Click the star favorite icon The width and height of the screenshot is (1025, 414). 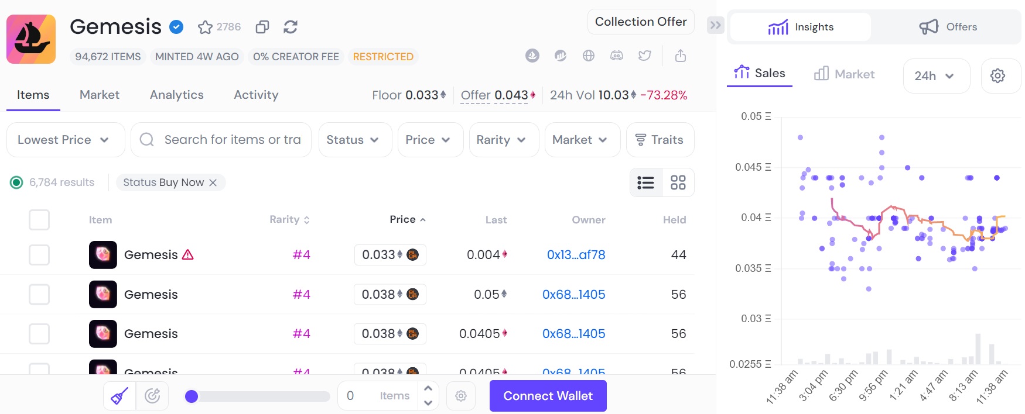[205, 27]
